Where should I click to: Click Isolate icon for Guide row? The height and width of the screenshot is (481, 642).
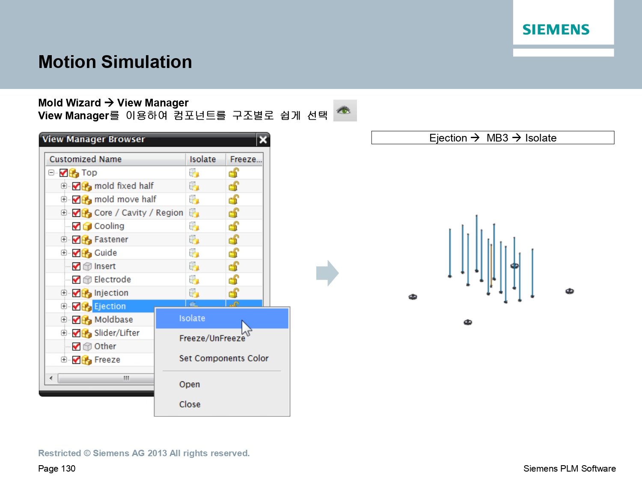[x=194, y=253]
